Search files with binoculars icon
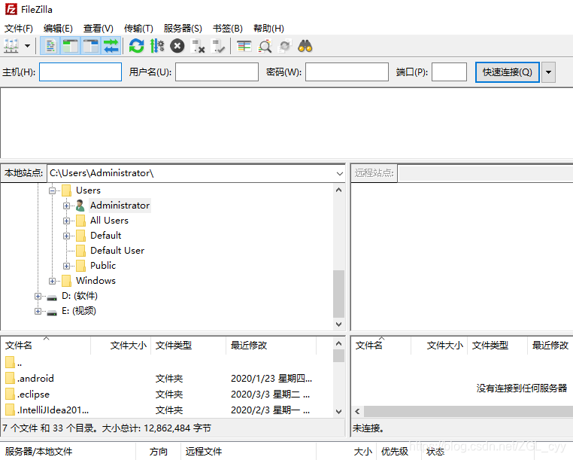Screen dimensions: 573x460 coord(305,46)
